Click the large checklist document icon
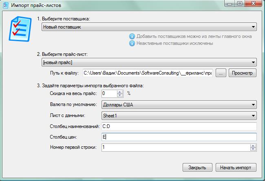 pos(20,29)
